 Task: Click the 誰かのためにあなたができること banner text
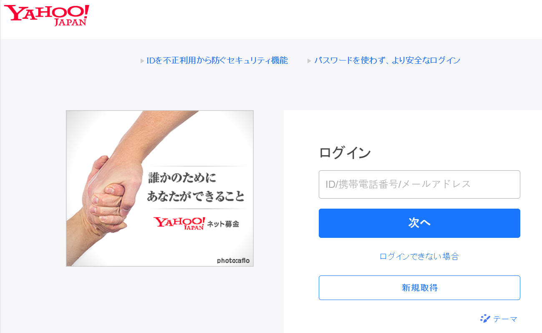pyautogui.click(x=195, y=187)
